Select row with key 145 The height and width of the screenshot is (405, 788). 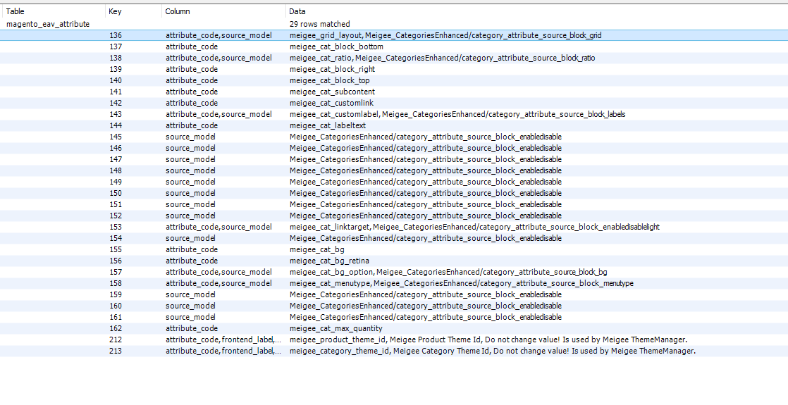[x=394, y=137]
